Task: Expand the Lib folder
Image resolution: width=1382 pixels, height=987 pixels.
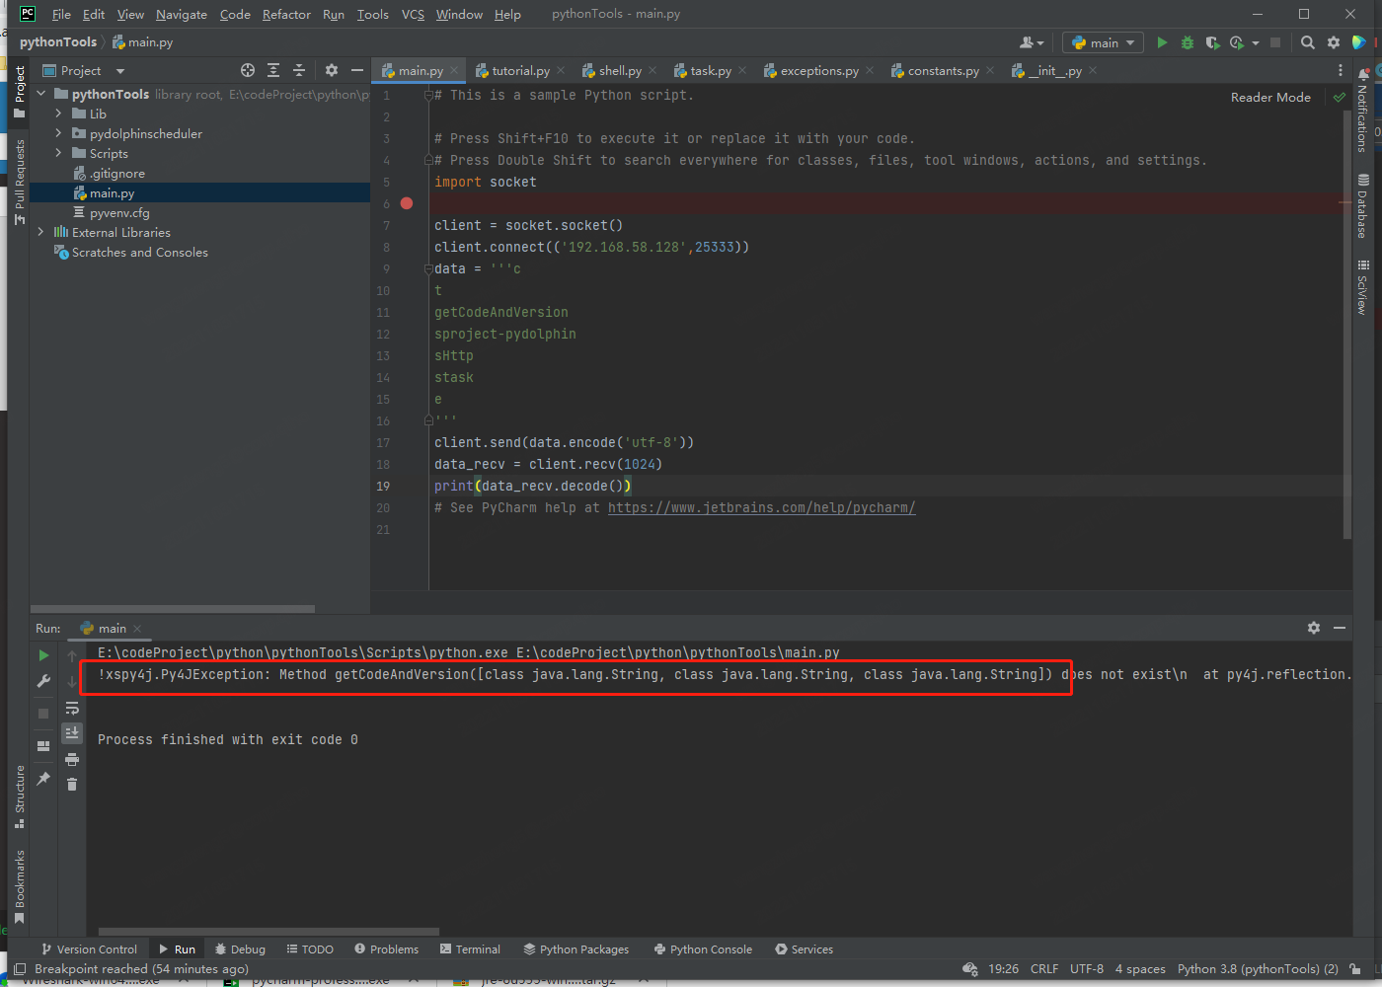Action: point(58,114)
